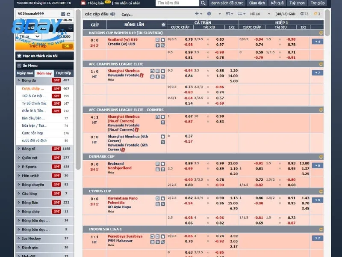Screen dimensions: 342x257
Task: Refresh the Nations Cup Women U19 league
Action: (321, 33)
